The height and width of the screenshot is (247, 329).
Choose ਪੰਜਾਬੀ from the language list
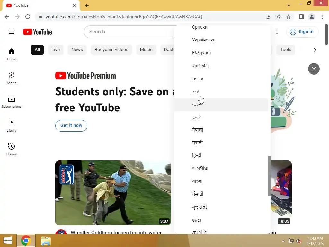click(x=221, y=194)
